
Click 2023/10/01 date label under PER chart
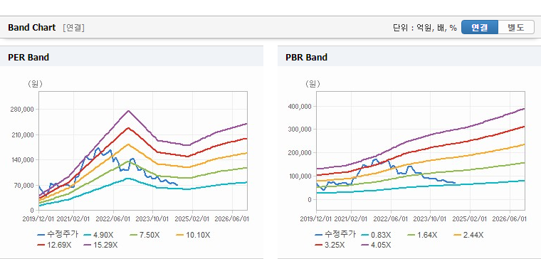pyautogui.click(x=152, y=219)
